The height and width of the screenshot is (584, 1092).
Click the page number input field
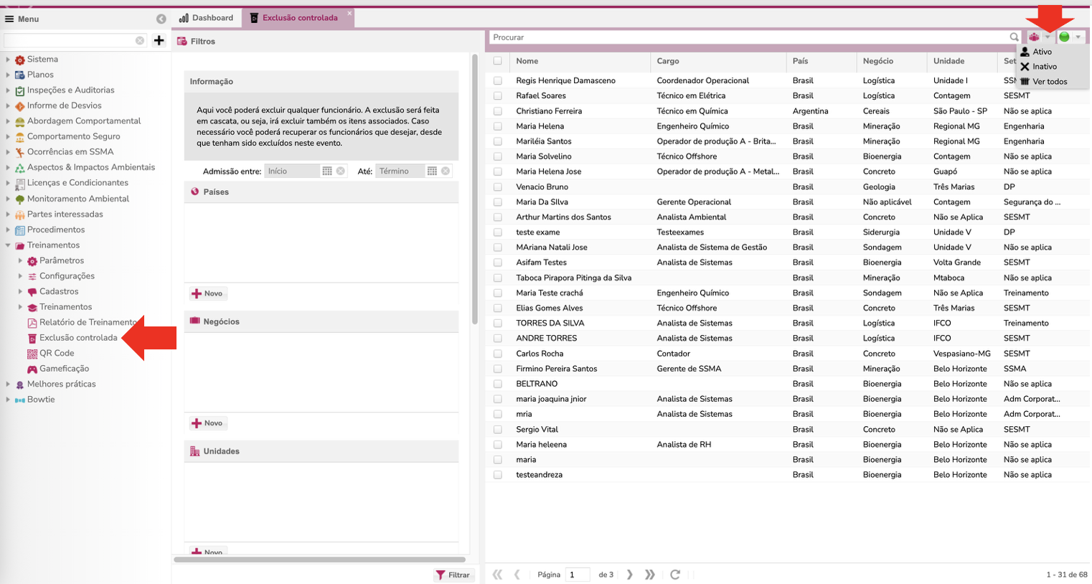(x=577, y=575)
